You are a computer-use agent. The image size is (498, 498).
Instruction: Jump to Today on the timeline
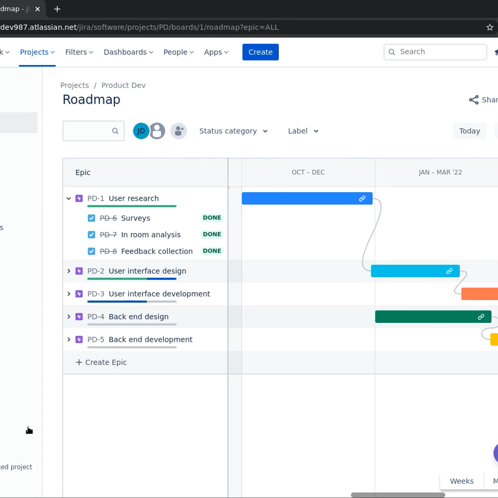[x=469, y=131]
